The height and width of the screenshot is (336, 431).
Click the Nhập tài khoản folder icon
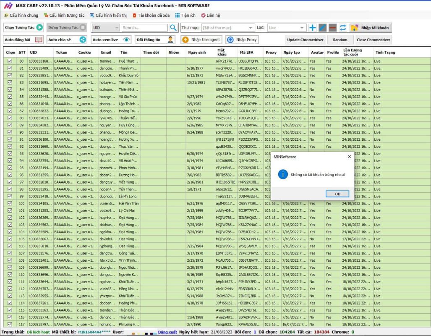tap(355, 28)
